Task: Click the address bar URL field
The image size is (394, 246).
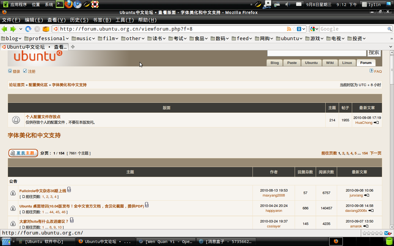Action: pos(172,29)
